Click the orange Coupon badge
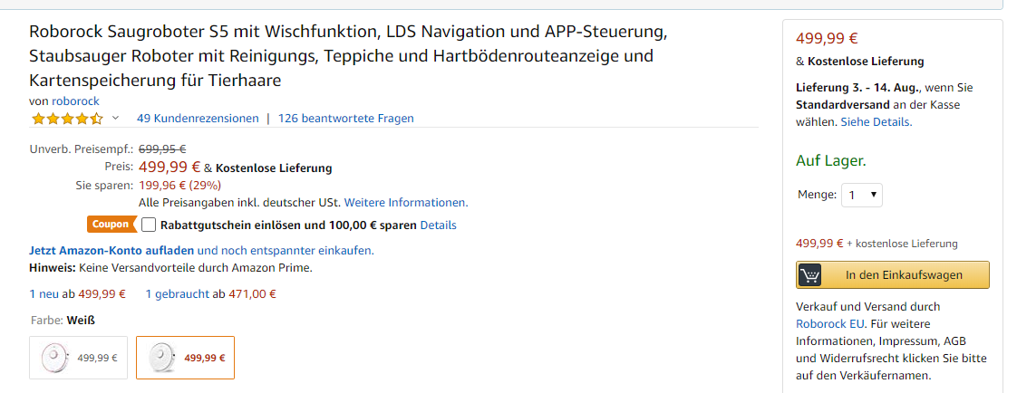The width and height of the screenshot is (1017, 393). (111, 225)
